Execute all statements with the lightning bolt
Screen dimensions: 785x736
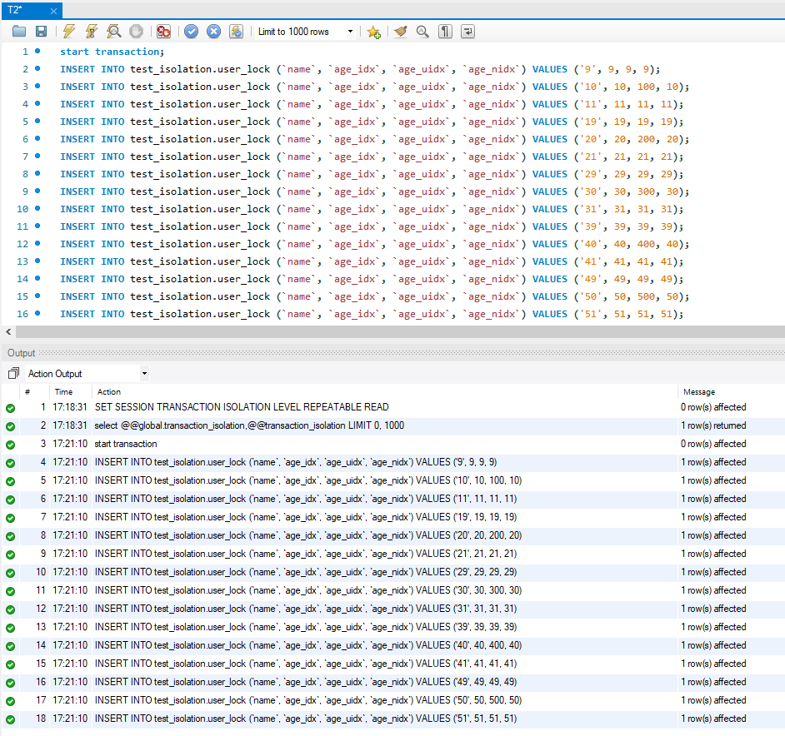(69, 32)
